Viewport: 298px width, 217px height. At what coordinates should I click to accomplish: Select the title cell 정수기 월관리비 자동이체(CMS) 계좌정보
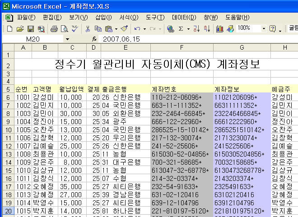(158, 64)
